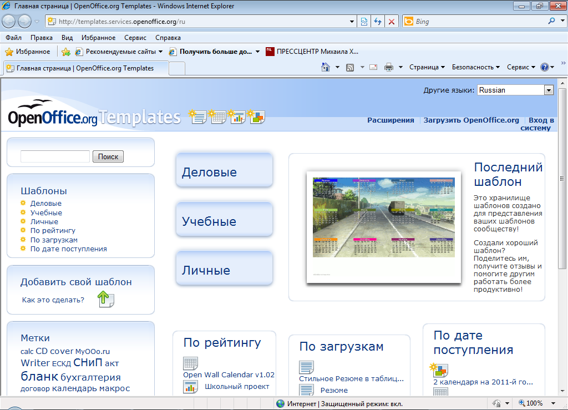Viewport: 568px width, 410px height.
Task: Open the Правка menu
Action: click(41, 38)
